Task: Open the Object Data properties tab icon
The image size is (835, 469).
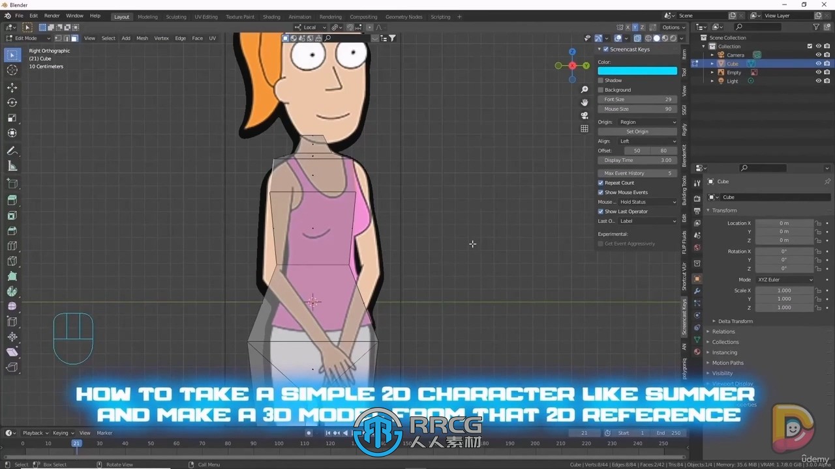Action: click(x=697, y=340)
